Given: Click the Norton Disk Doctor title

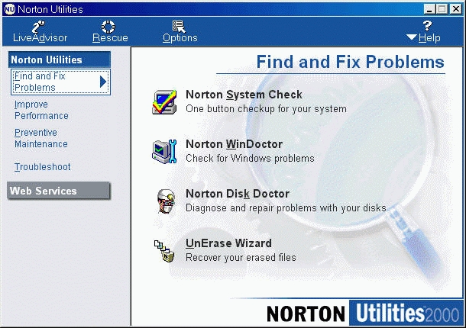Looking at the screenshot, I should click(238, 194).
